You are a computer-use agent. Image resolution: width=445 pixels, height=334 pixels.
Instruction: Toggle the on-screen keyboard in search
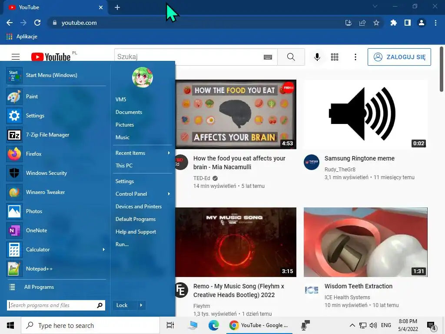[268, 57]
